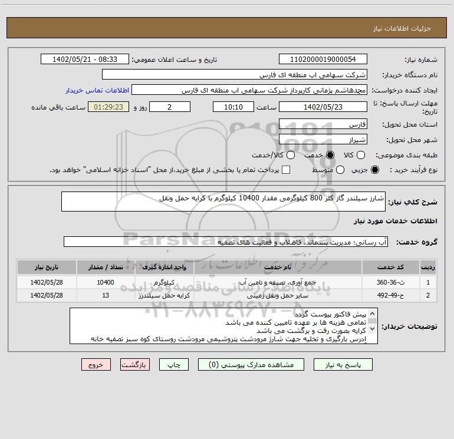Click the خروج exit button
This screenshot has width=454, height=439.
click(x=96, y=365)
